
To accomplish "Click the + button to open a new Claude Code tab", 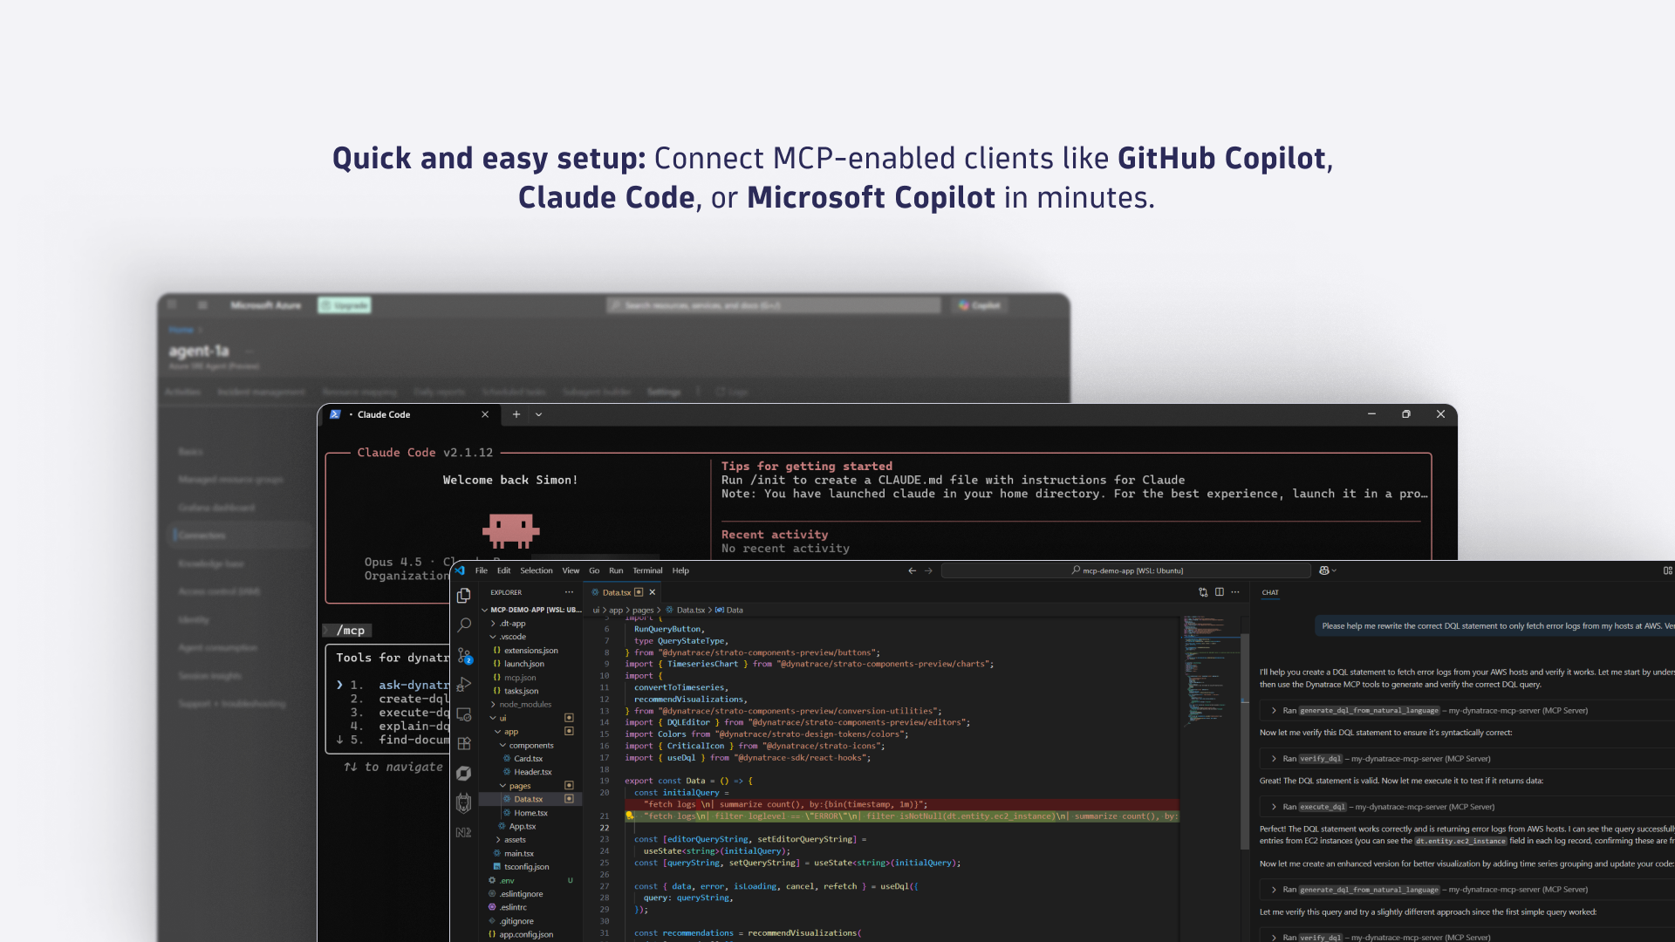I will (x=516, y=414).
